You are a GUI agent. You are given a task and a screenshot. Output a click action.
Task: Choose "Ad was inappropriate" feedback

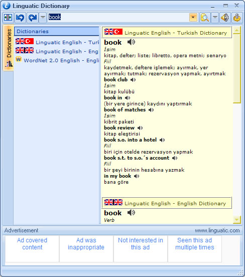click(86, 248)
